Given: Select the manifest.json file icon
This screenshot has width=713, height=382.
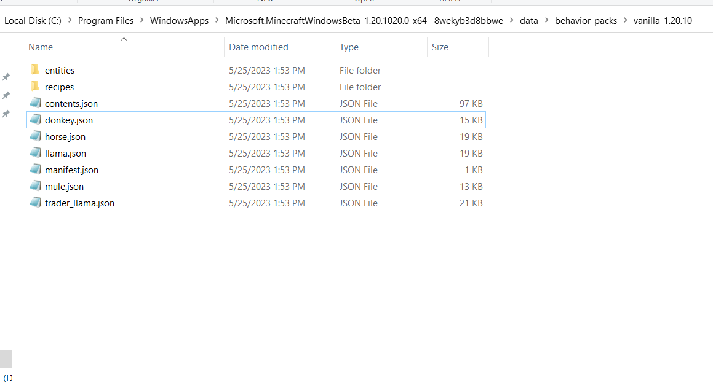Looking at the screenshot, I should pyautogui.click(x=36, y=170).
